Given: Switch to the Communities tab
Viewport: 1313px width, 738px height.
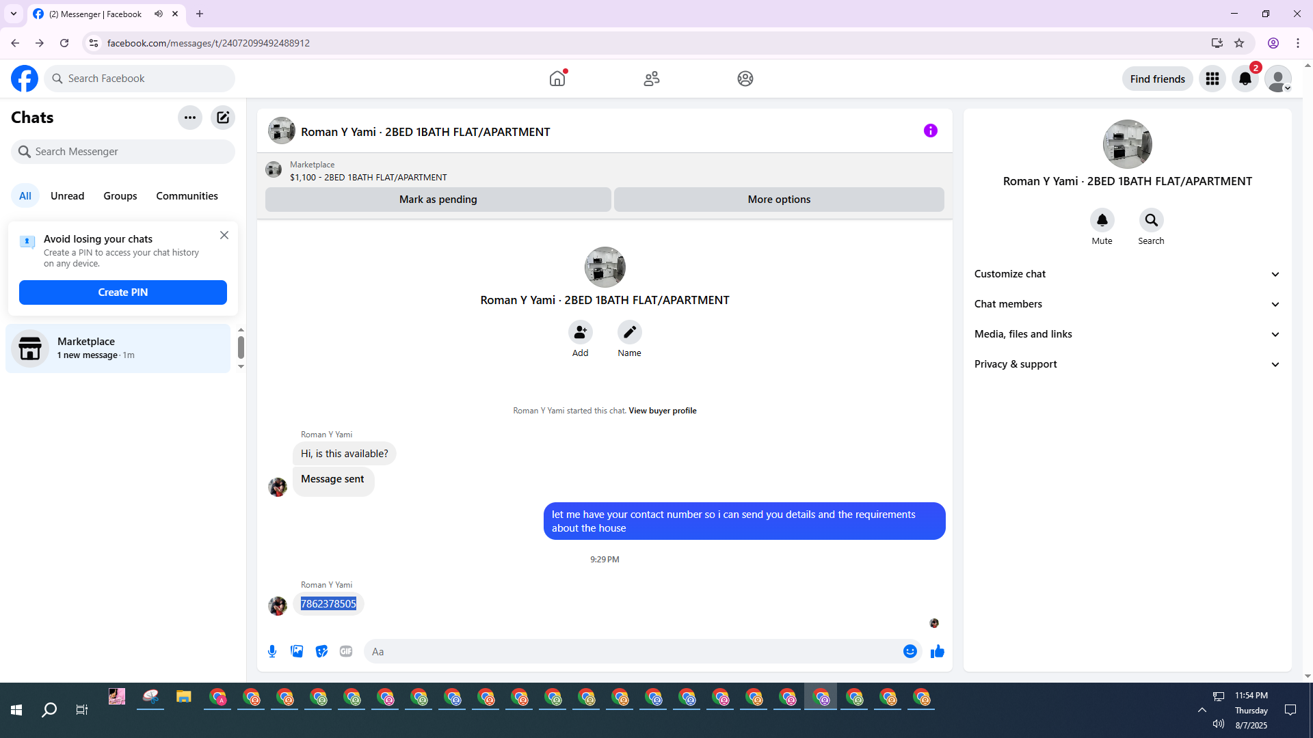Looking at the screenshot, I should tap(187, 196).
